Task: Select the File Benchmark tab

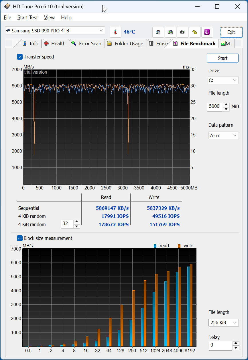Action: click(x=195, y=44)
